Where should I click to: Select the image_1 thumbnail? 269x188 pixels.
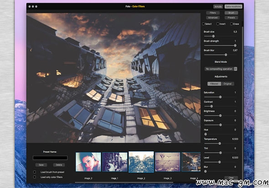(115, 162)
